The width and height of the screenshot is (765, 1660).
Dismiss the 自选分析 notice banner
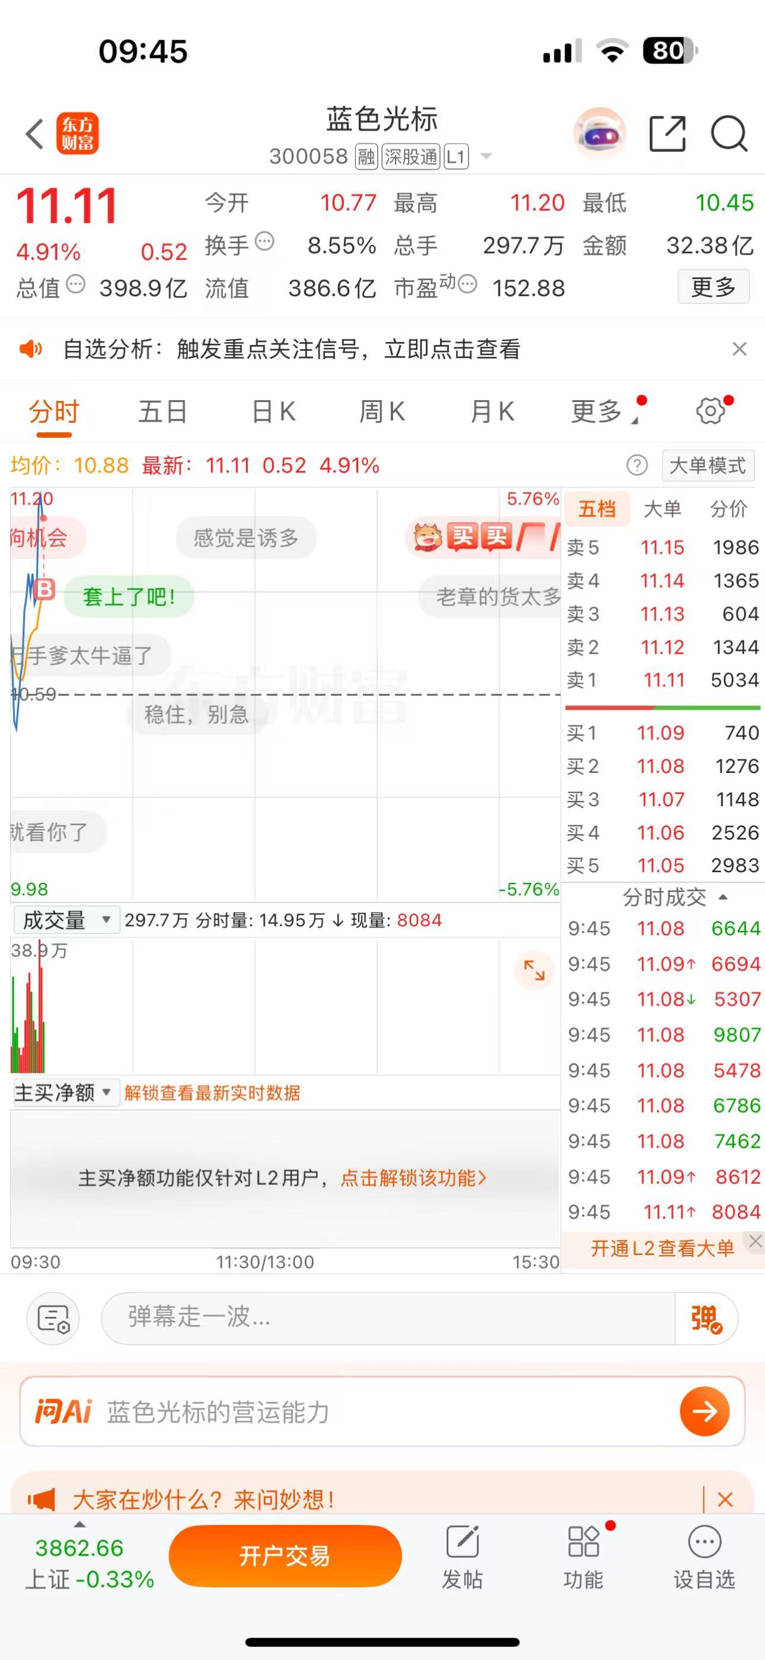tap(740, 349)
